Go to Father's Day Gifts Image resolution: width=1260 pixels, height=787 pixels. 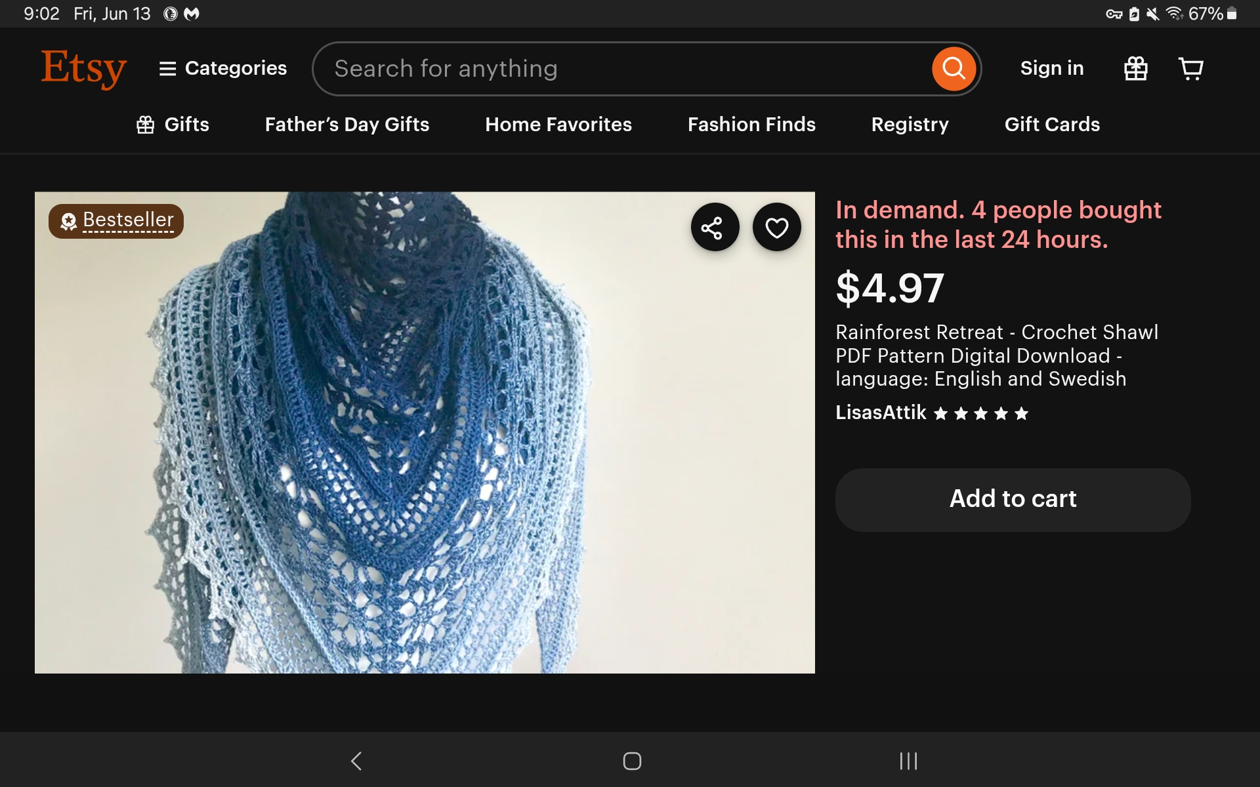click(x=347, y=125)
